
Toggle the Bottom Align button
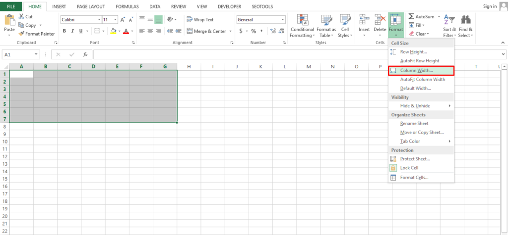(x=158, y=19)
